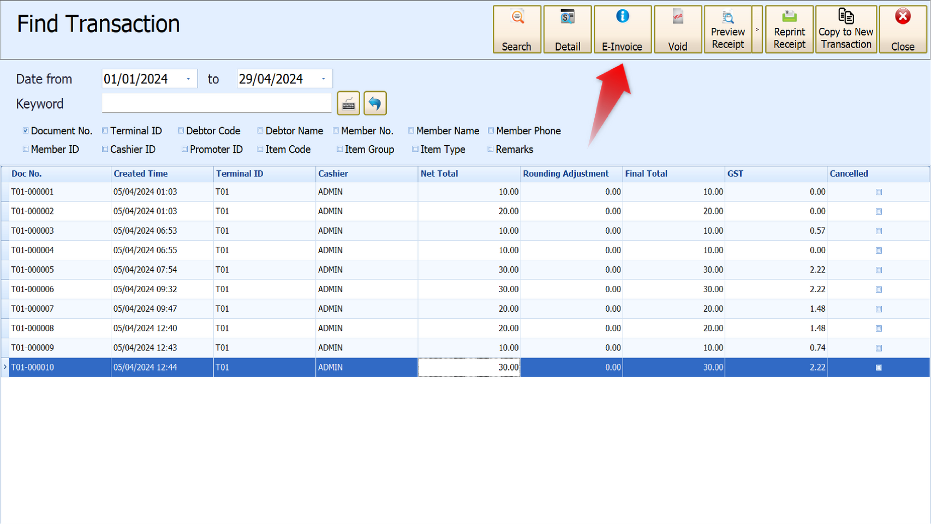Click into the Keyword input field

click(217, 103)
